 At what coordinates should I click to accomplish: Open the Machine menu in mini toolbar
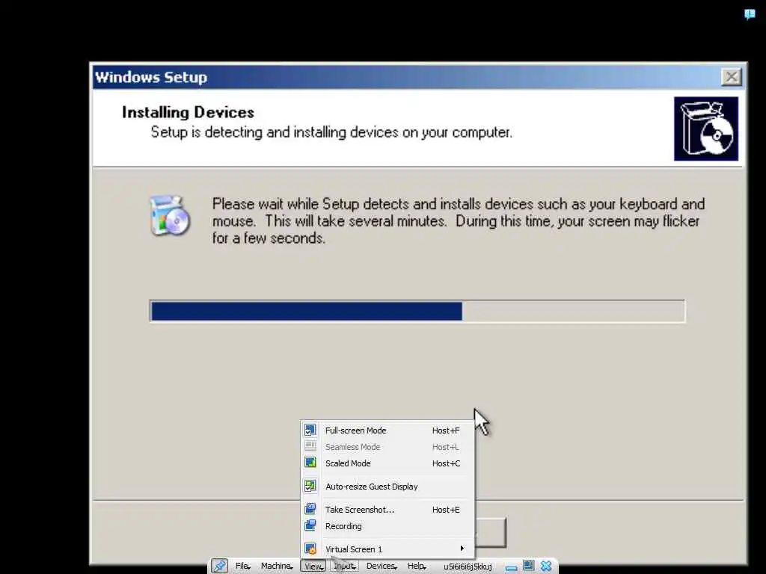point(277,566)
